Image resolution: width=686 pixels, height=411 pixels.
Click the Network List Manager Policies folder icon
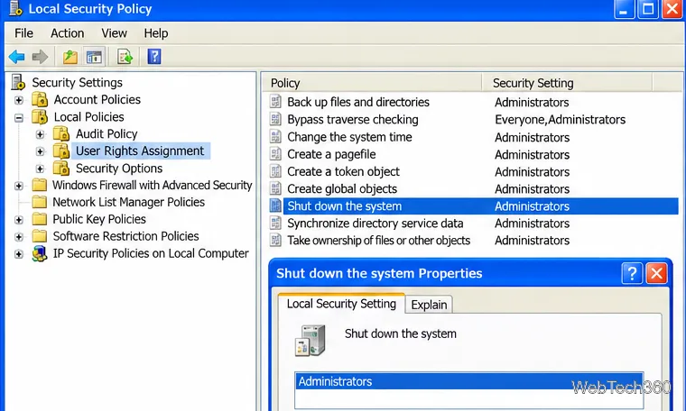tap(40, 202)
